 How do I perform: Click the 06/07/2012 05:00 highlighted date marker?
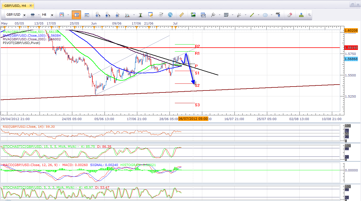(193, 119)
